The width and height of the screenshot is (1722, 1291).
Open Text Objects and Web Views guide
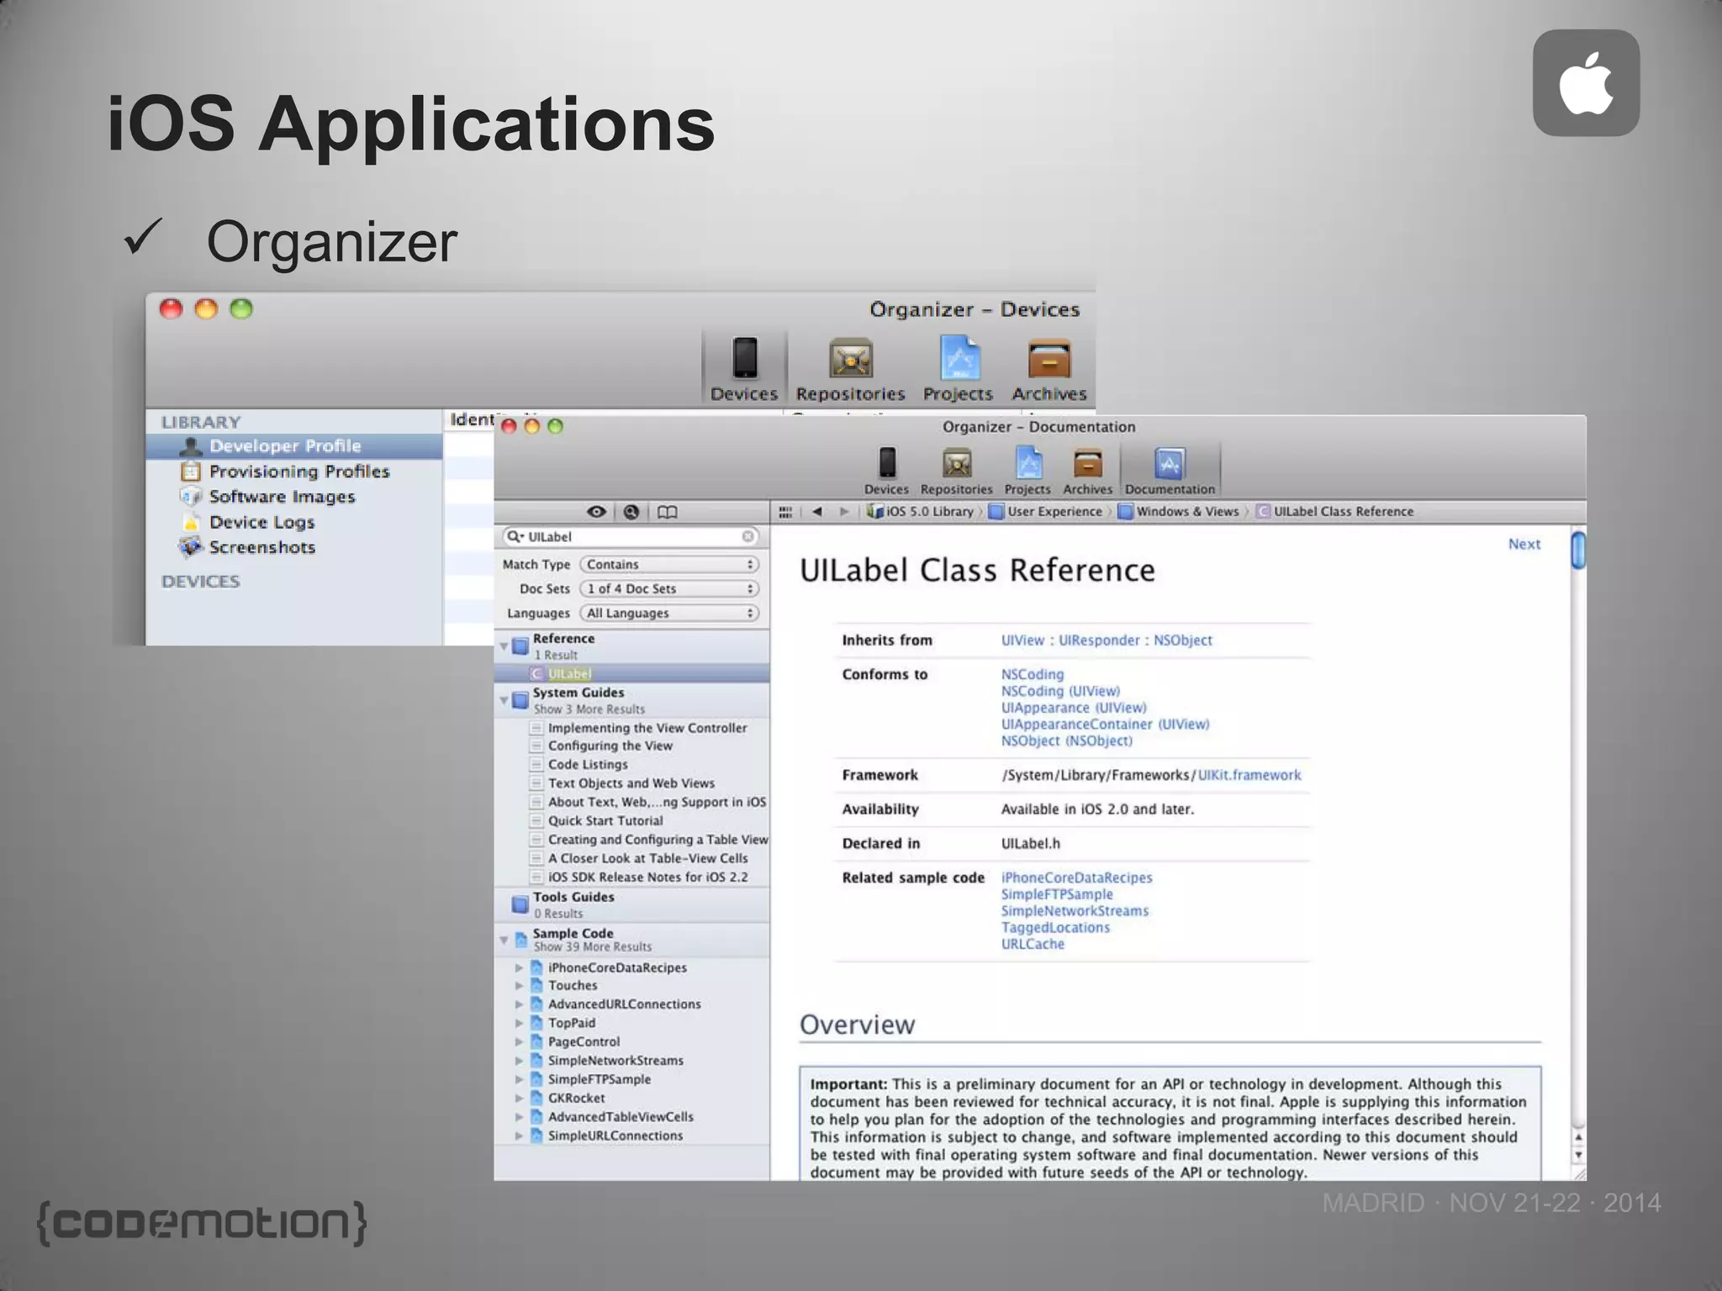click(631, 783)
